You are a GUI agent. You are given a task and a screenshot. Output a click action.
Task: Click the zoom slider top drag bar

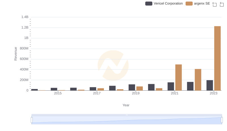[127, 115]
